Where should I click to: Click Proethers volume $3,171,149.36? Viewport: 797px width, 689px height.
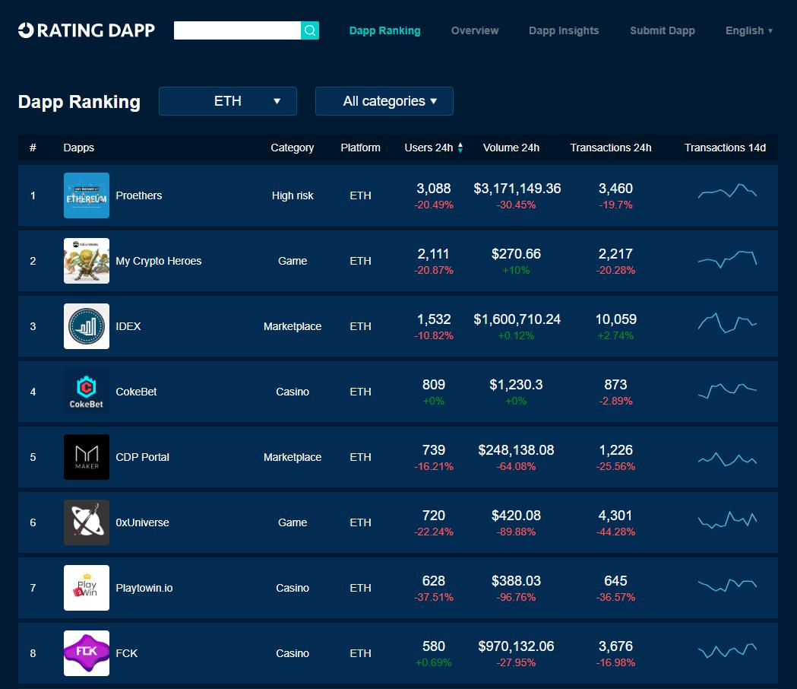(517, 189)
